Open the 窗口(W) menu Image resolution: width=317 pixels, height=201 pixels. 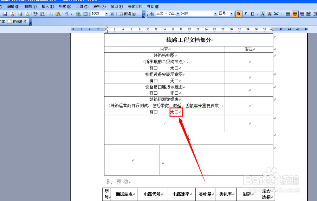point(117,6)
